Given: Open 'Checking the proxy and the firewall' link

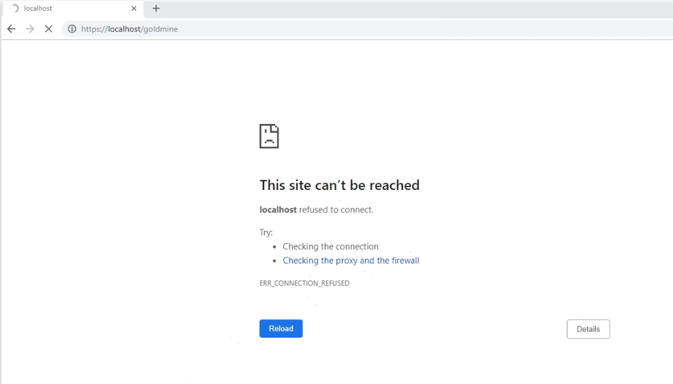Looking at the screenshot, I should coord(351,261).
